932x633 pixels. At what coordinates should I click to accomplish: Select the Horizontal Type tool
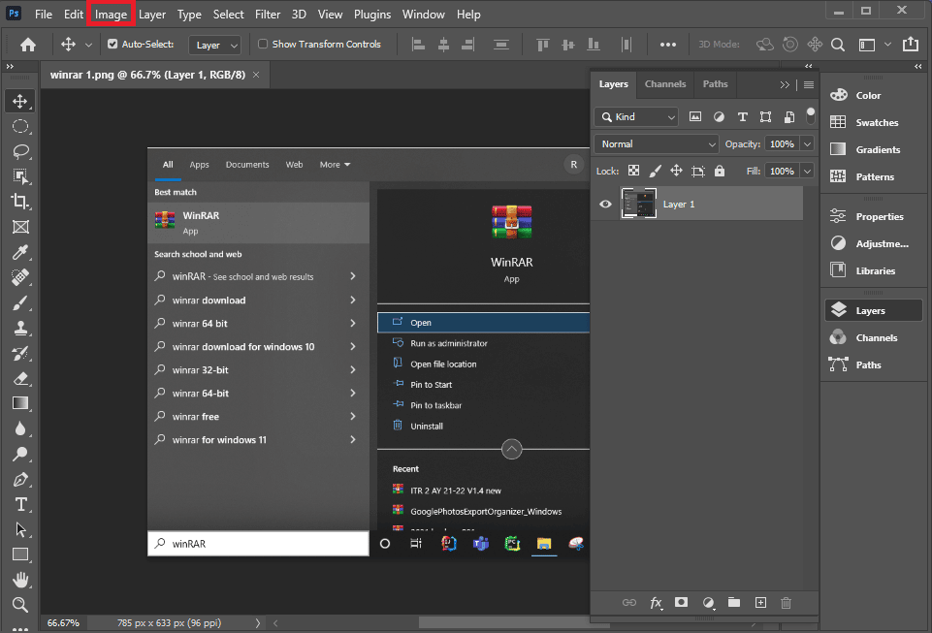[x=20, y=504]
